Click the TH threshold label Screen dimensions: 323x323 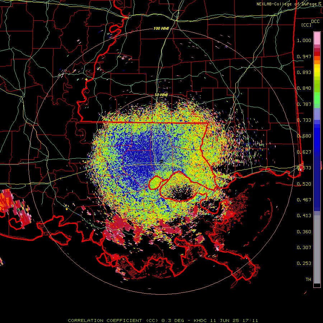308,280
